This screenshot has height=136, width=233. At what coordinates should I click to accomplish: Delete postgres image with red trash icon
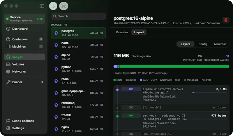tap(226, 20)
